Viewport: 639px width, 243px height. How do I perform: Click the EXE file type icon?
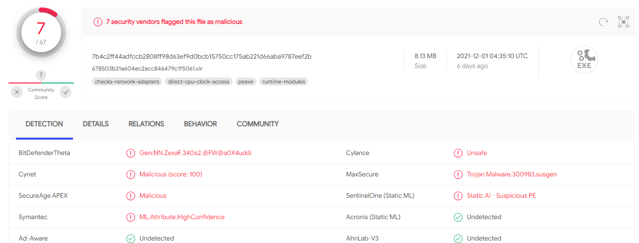pos(584,60)
